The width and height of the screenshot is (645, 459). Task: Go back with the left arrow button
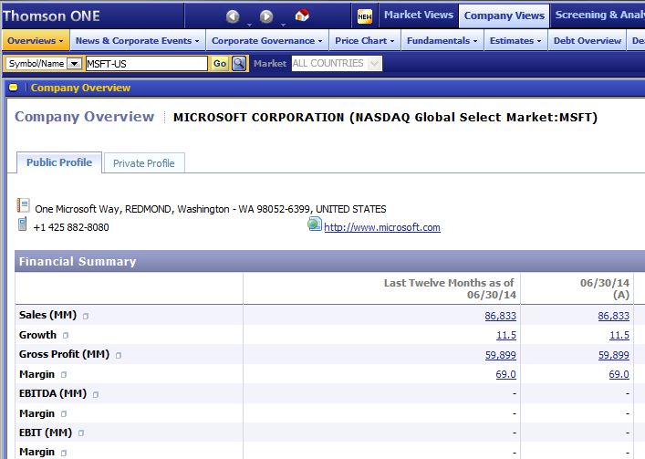[x=233, y=16]
